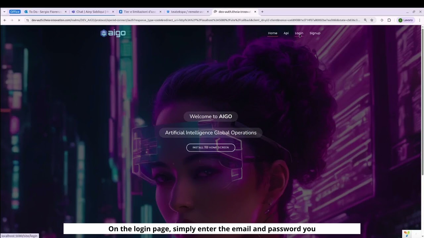View site information icon in address bar
The image size is (424, 238).
pos(28,20)
